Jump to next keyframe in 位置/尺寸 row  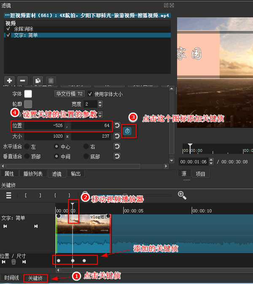(24, 262)
